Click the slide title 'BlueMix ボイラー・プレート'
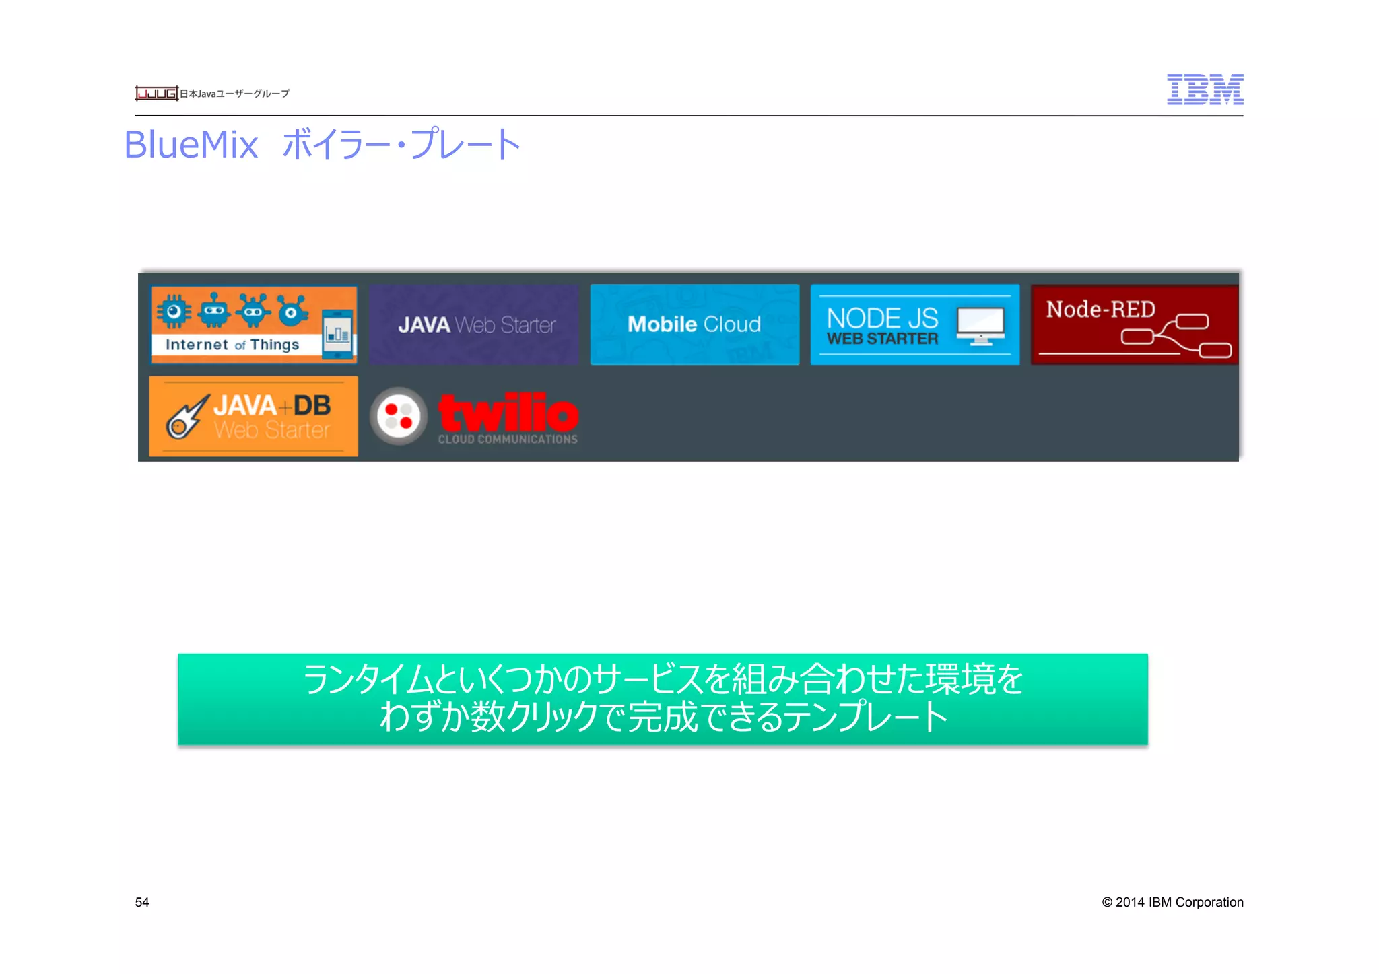Screen dimensions: 1379x974 pos(323,144)
